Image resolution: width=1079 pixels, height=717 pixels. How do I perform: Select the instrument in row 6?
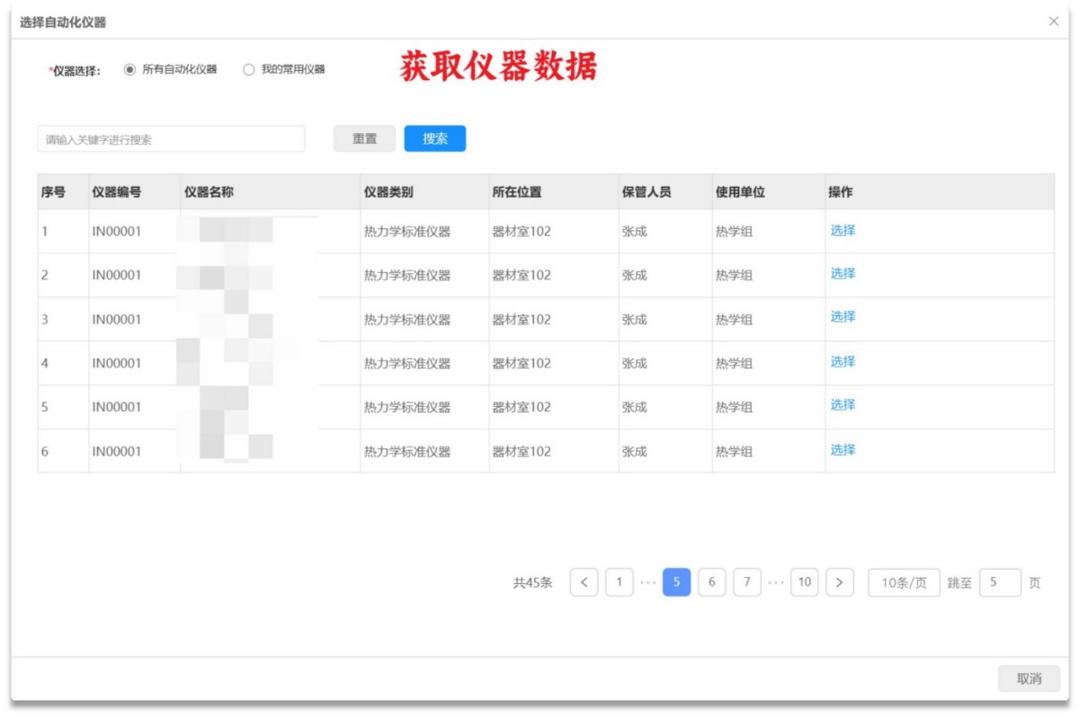(841, 449)
